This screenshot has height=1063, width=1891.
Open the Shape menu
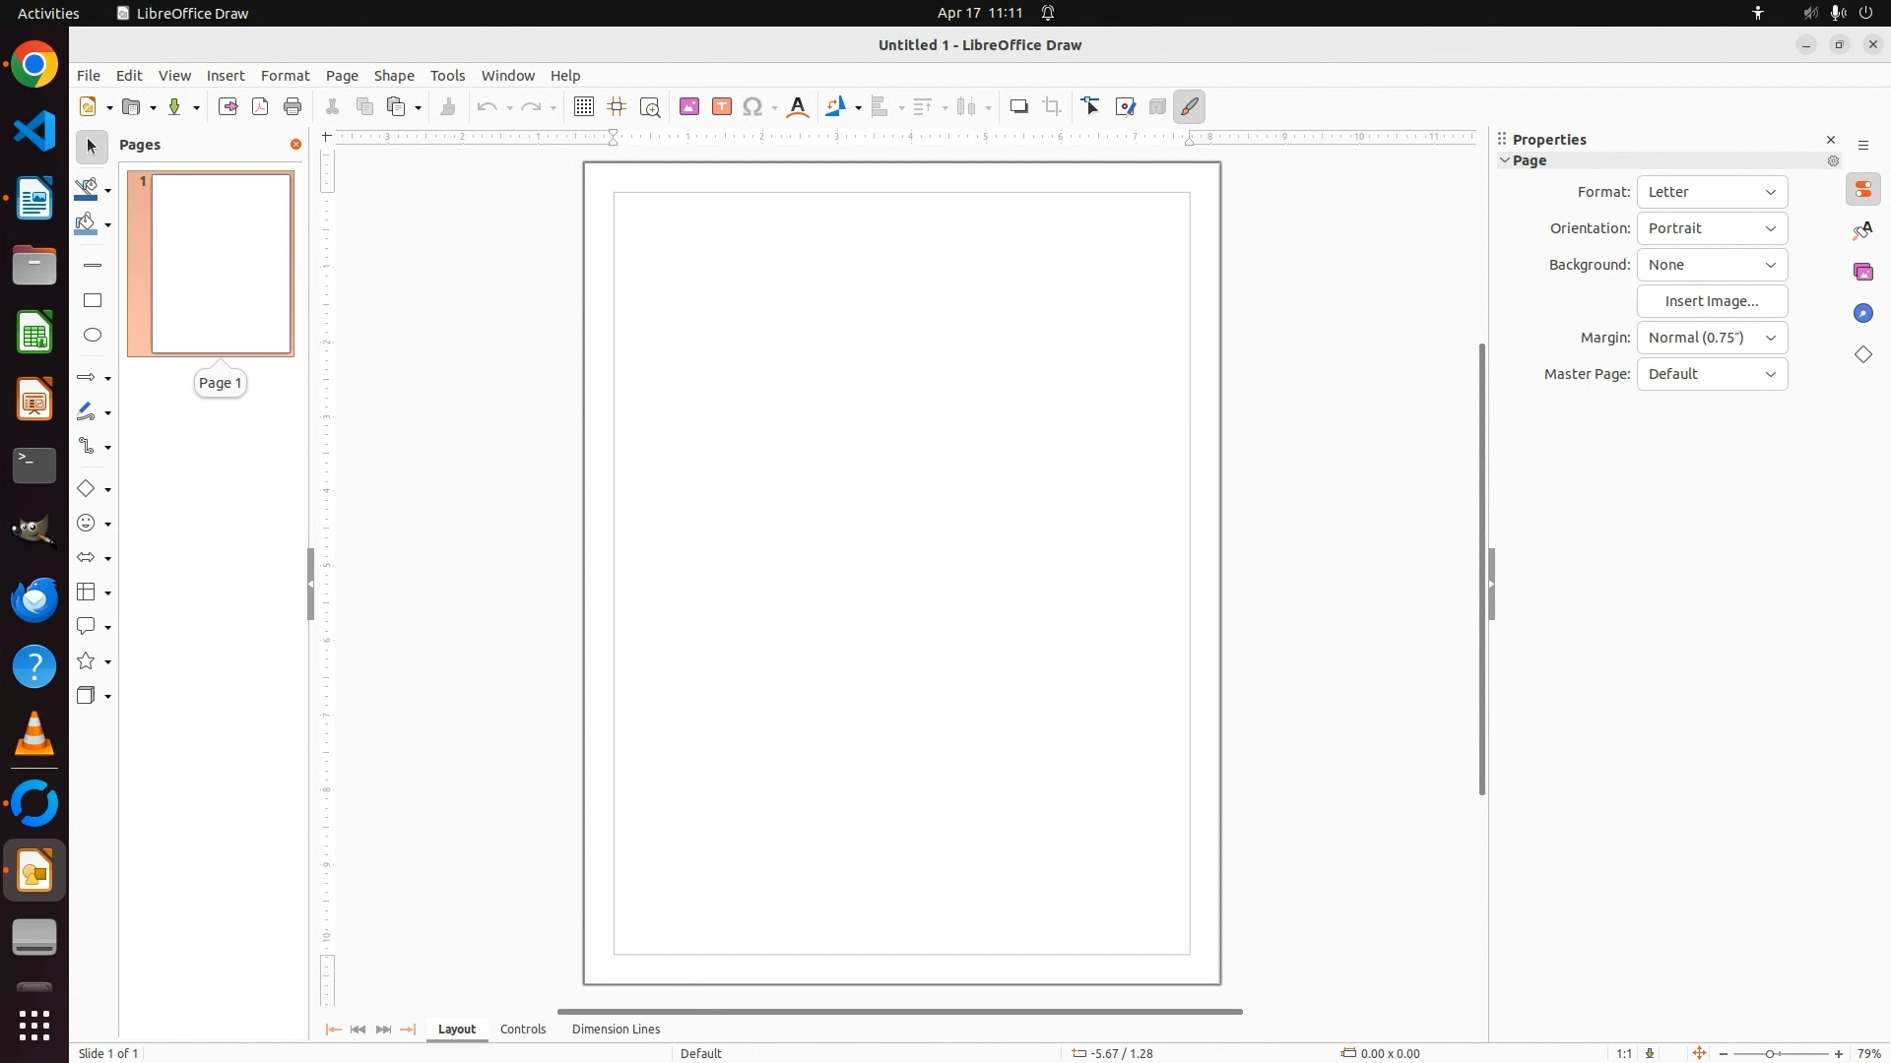tap(394, 76)
